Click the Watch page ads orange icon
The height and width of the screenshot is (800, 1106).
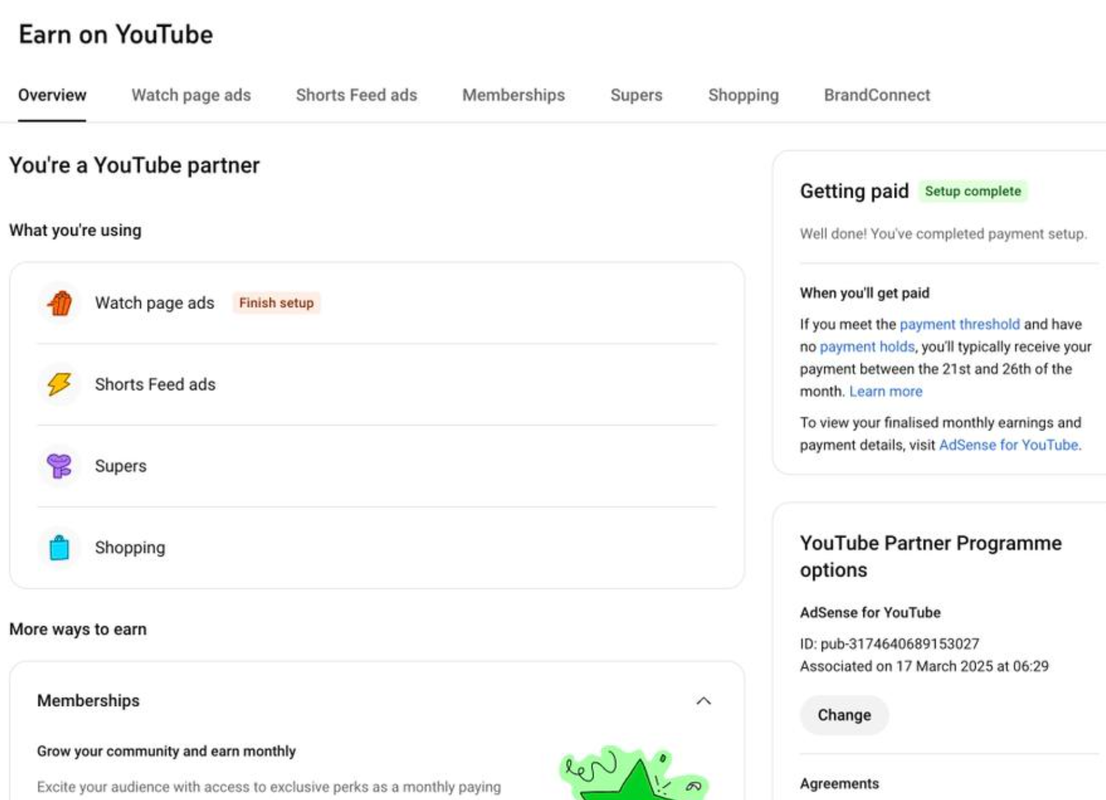click(x=60, y=303)
